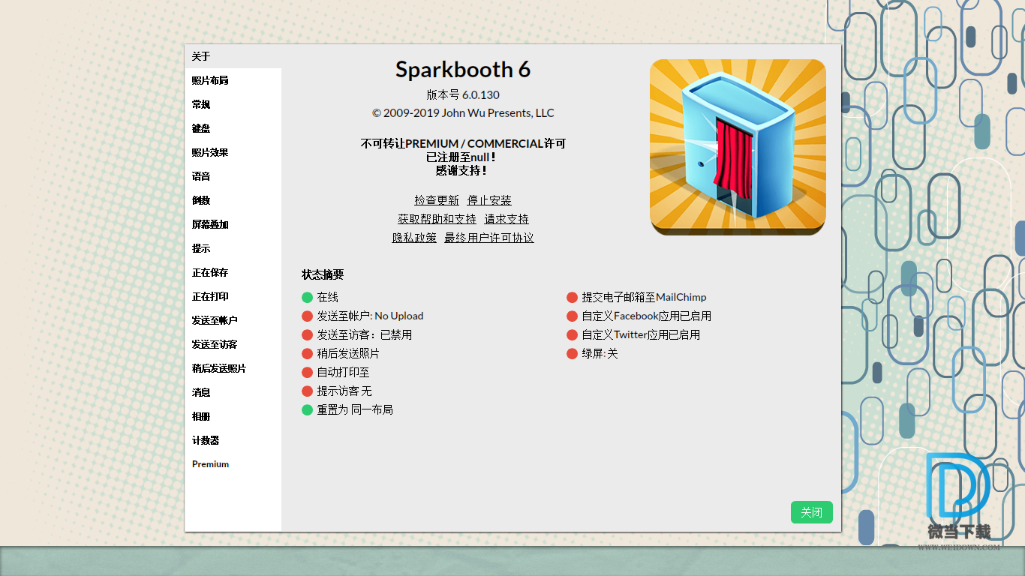
Task: Select 稍后发送照片 sidebar item
Action: pos(233,368)
